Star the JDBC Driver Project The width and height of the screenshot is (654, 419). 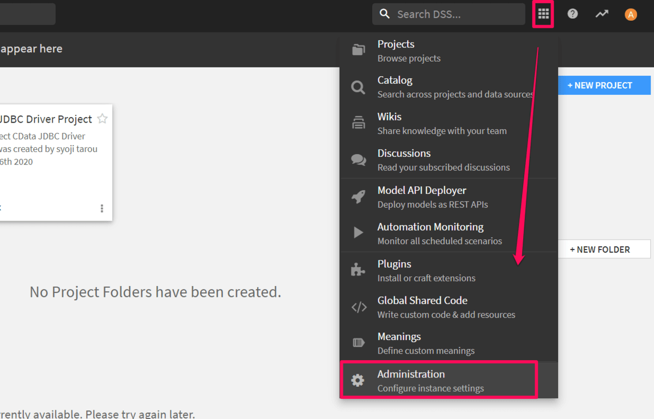pyautogui.click(x=102, y=119)
